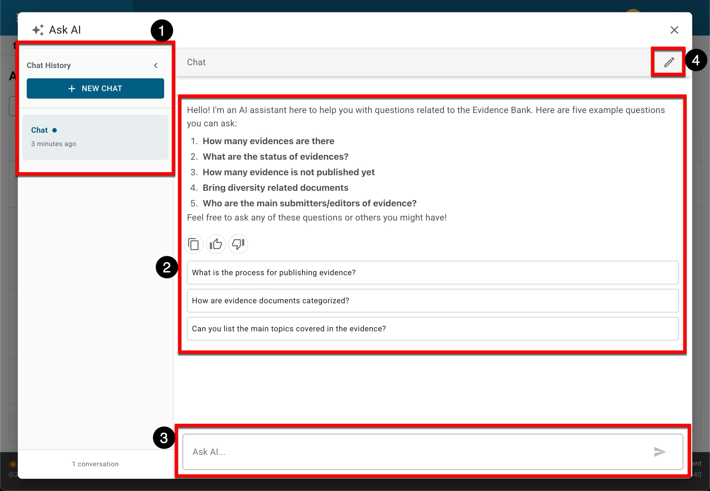Close the Ask AI dialog

(x=674, y=30)
